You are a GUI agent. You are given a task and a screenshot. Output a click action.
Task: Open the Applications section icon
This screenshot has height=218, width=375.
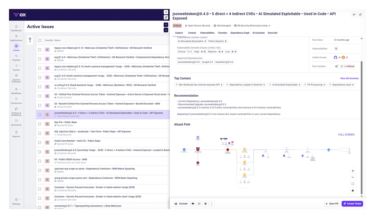pos(16,36)
